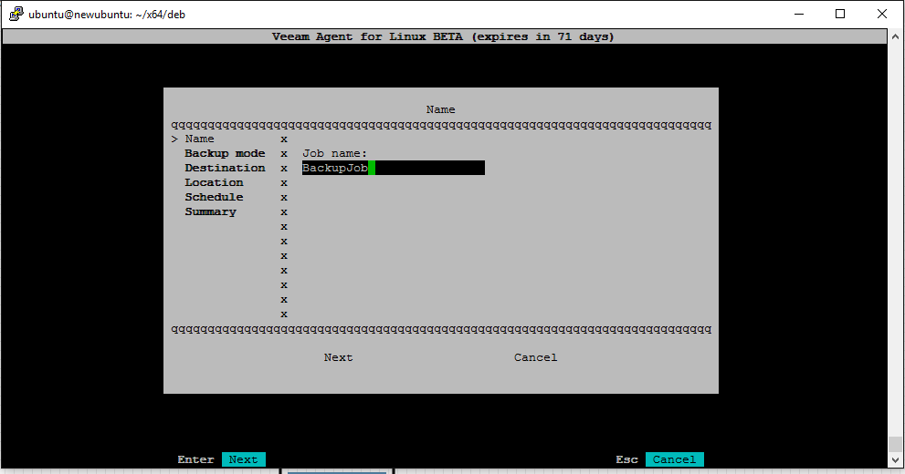This screenshot has height=474, width=905.
Task: Select the Schedule wizard step
Action: point(214,197)
